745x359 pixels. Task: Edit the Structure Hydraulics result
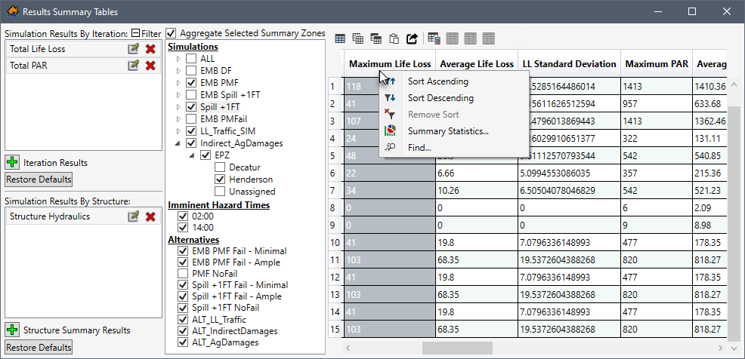[x=134, y=216]
